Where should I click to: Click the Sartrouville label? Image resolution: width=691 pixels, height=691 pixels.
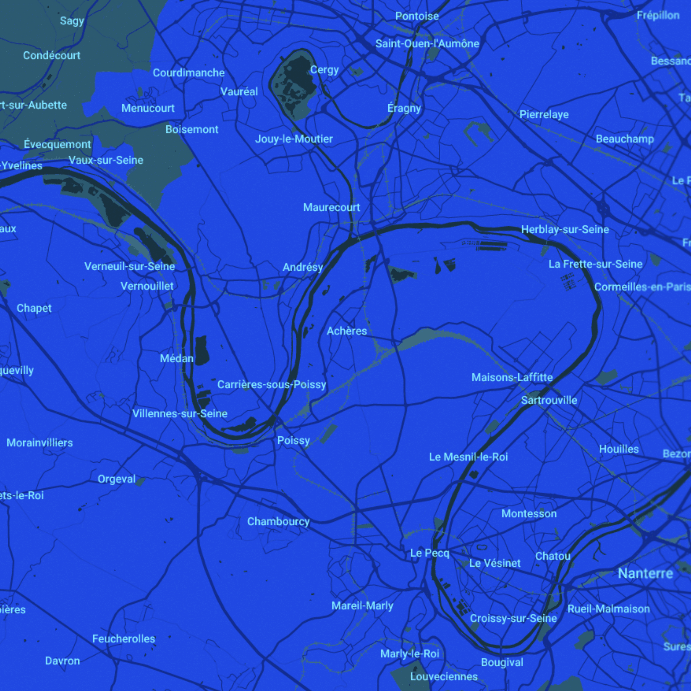[549, 400]
